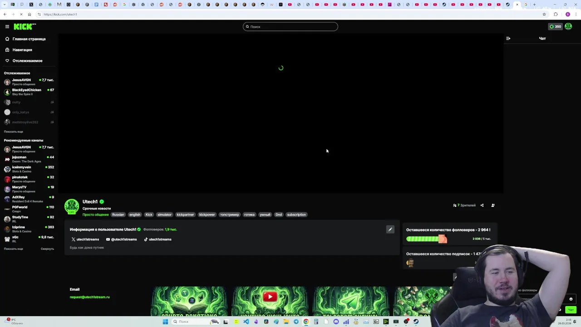This screenshot has height=327, width=581.
Task: Open the Просто общение category link
Action: point(95,215)
